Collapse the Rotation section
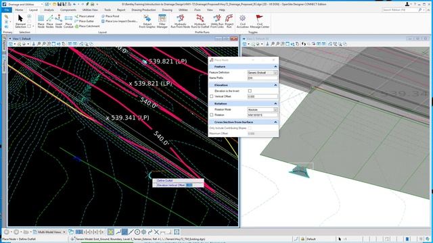 click(x=275, y=103)
